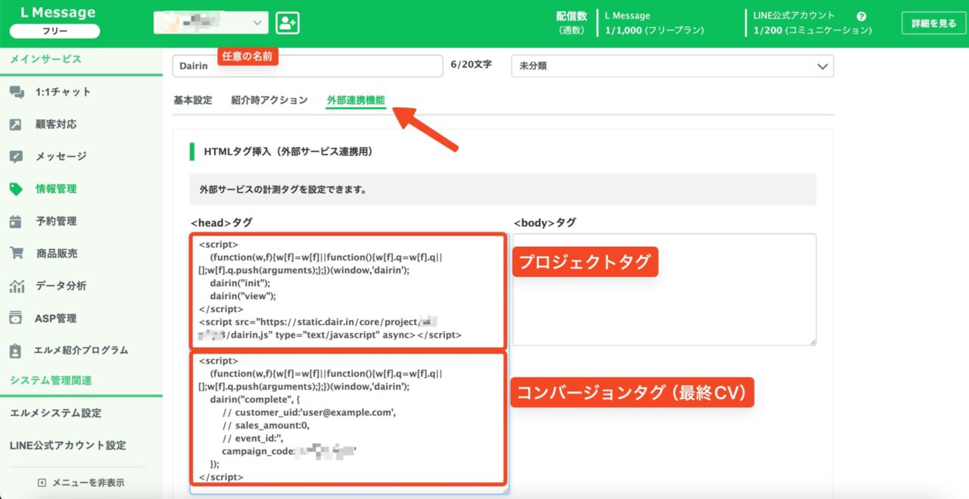This screenshot has width=969, height=499.
Task: Click the 1/200 (コミュニケーション) count text
Action: (x=813, y=31)
